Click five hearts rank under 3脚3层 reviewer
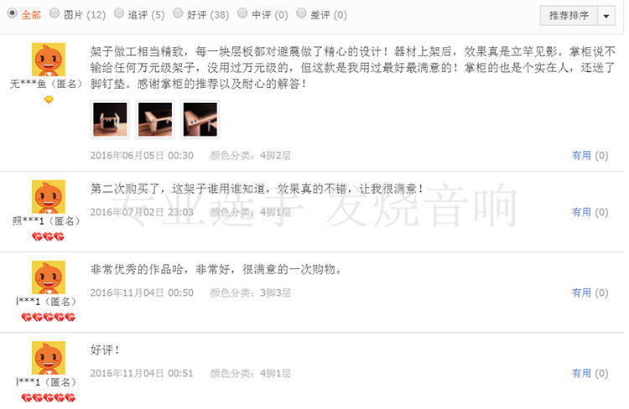629x409 pixels. (48, 318)
